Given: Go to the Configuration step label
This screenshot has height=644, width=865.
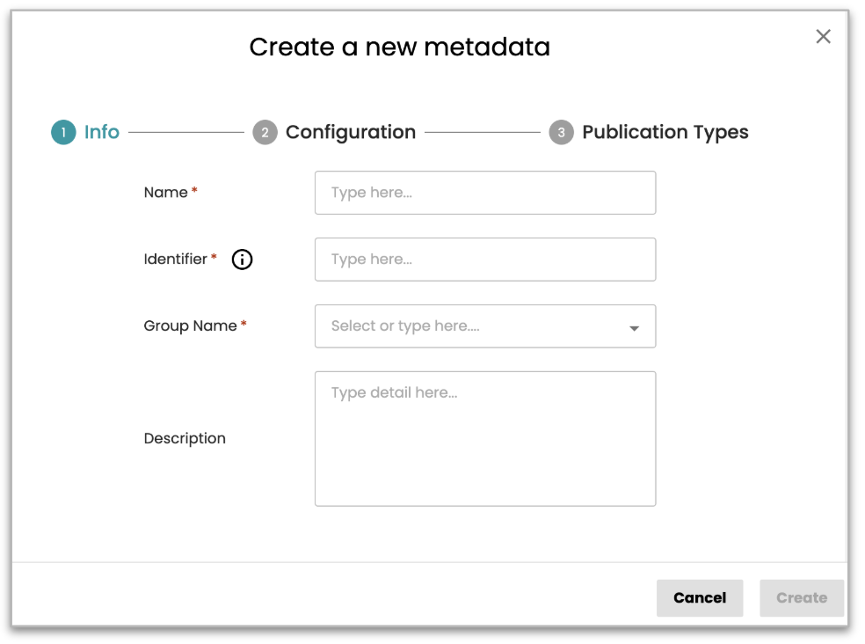Looking at the screenshot, I should (351, 132).
